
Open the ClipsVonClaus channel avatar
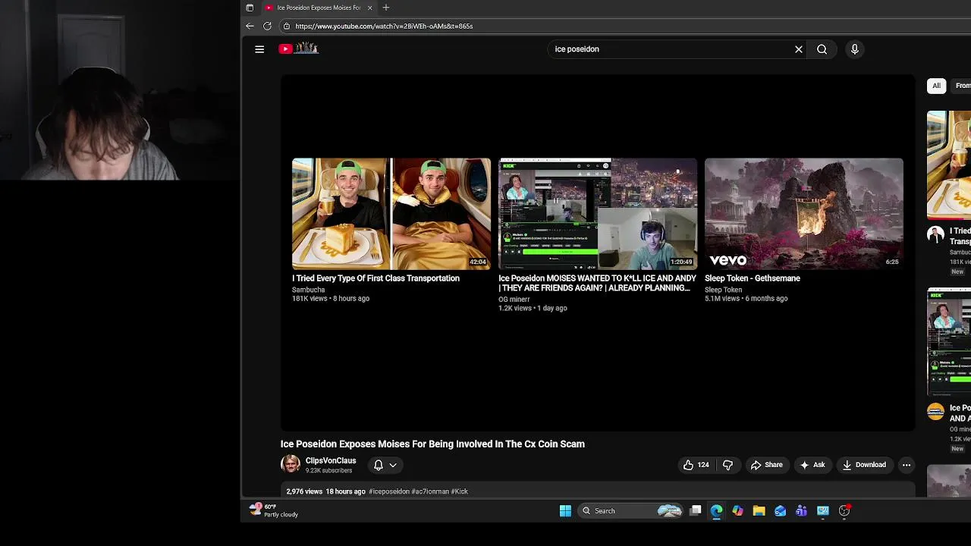click(291, 464)
